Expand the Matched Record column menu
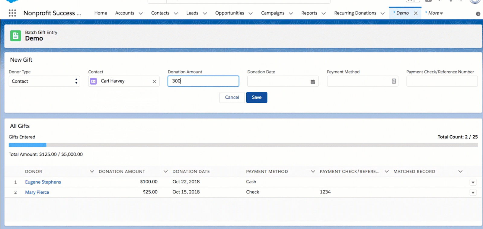483x229 pixels. coord(460,172)
